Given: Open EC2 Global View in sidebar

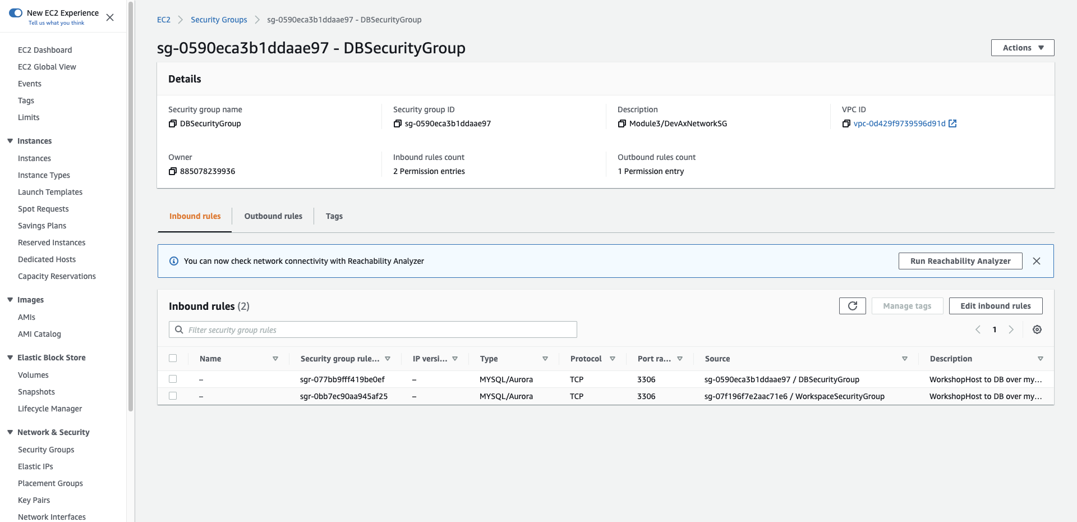Looking at the screenshot, I should coord(47,67).
